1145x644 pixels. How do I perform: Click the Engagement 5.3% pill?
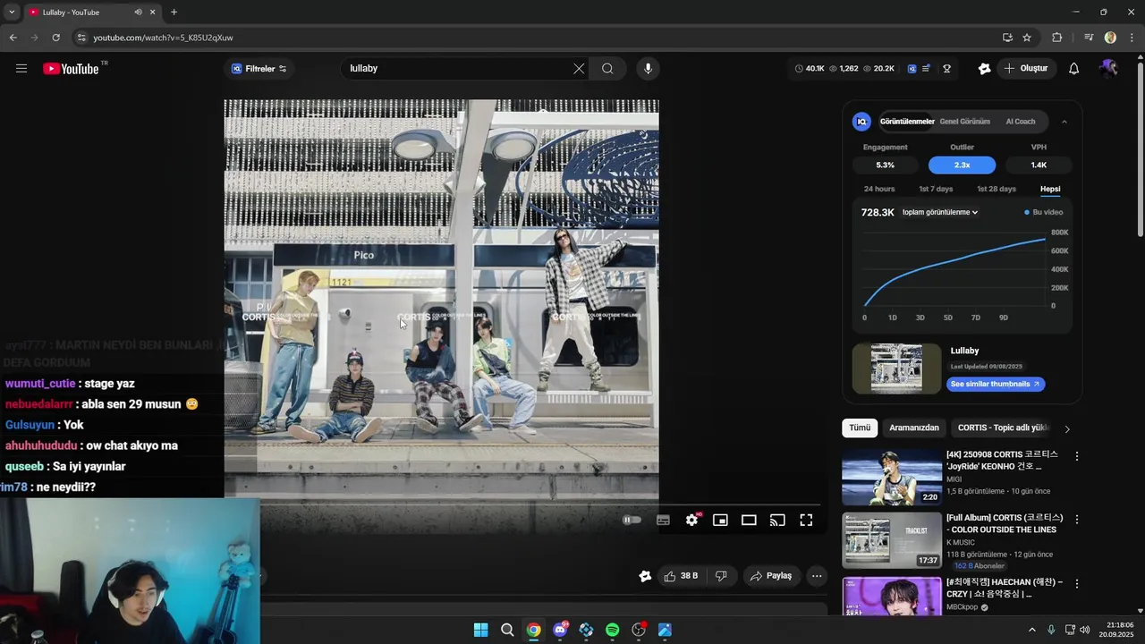(x=885, y=165)
